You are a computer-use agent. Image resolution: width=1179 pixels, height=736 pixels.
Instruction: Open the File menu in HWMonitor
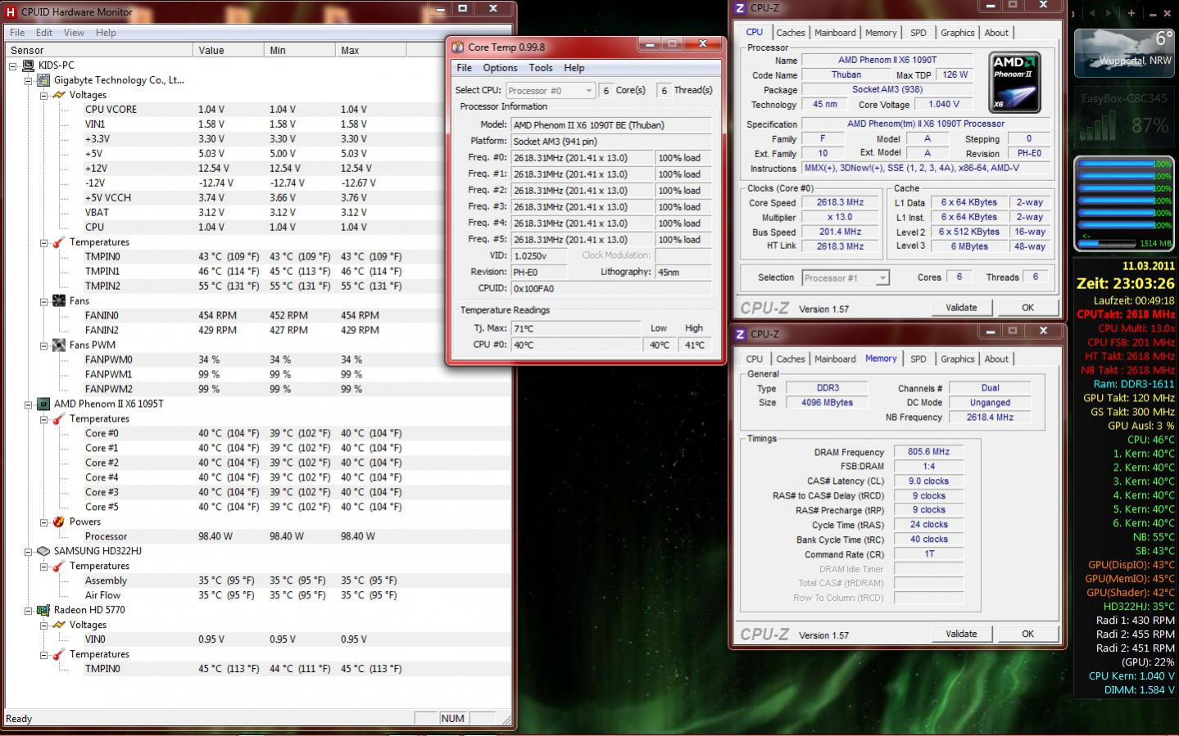(x=17, y=33)
